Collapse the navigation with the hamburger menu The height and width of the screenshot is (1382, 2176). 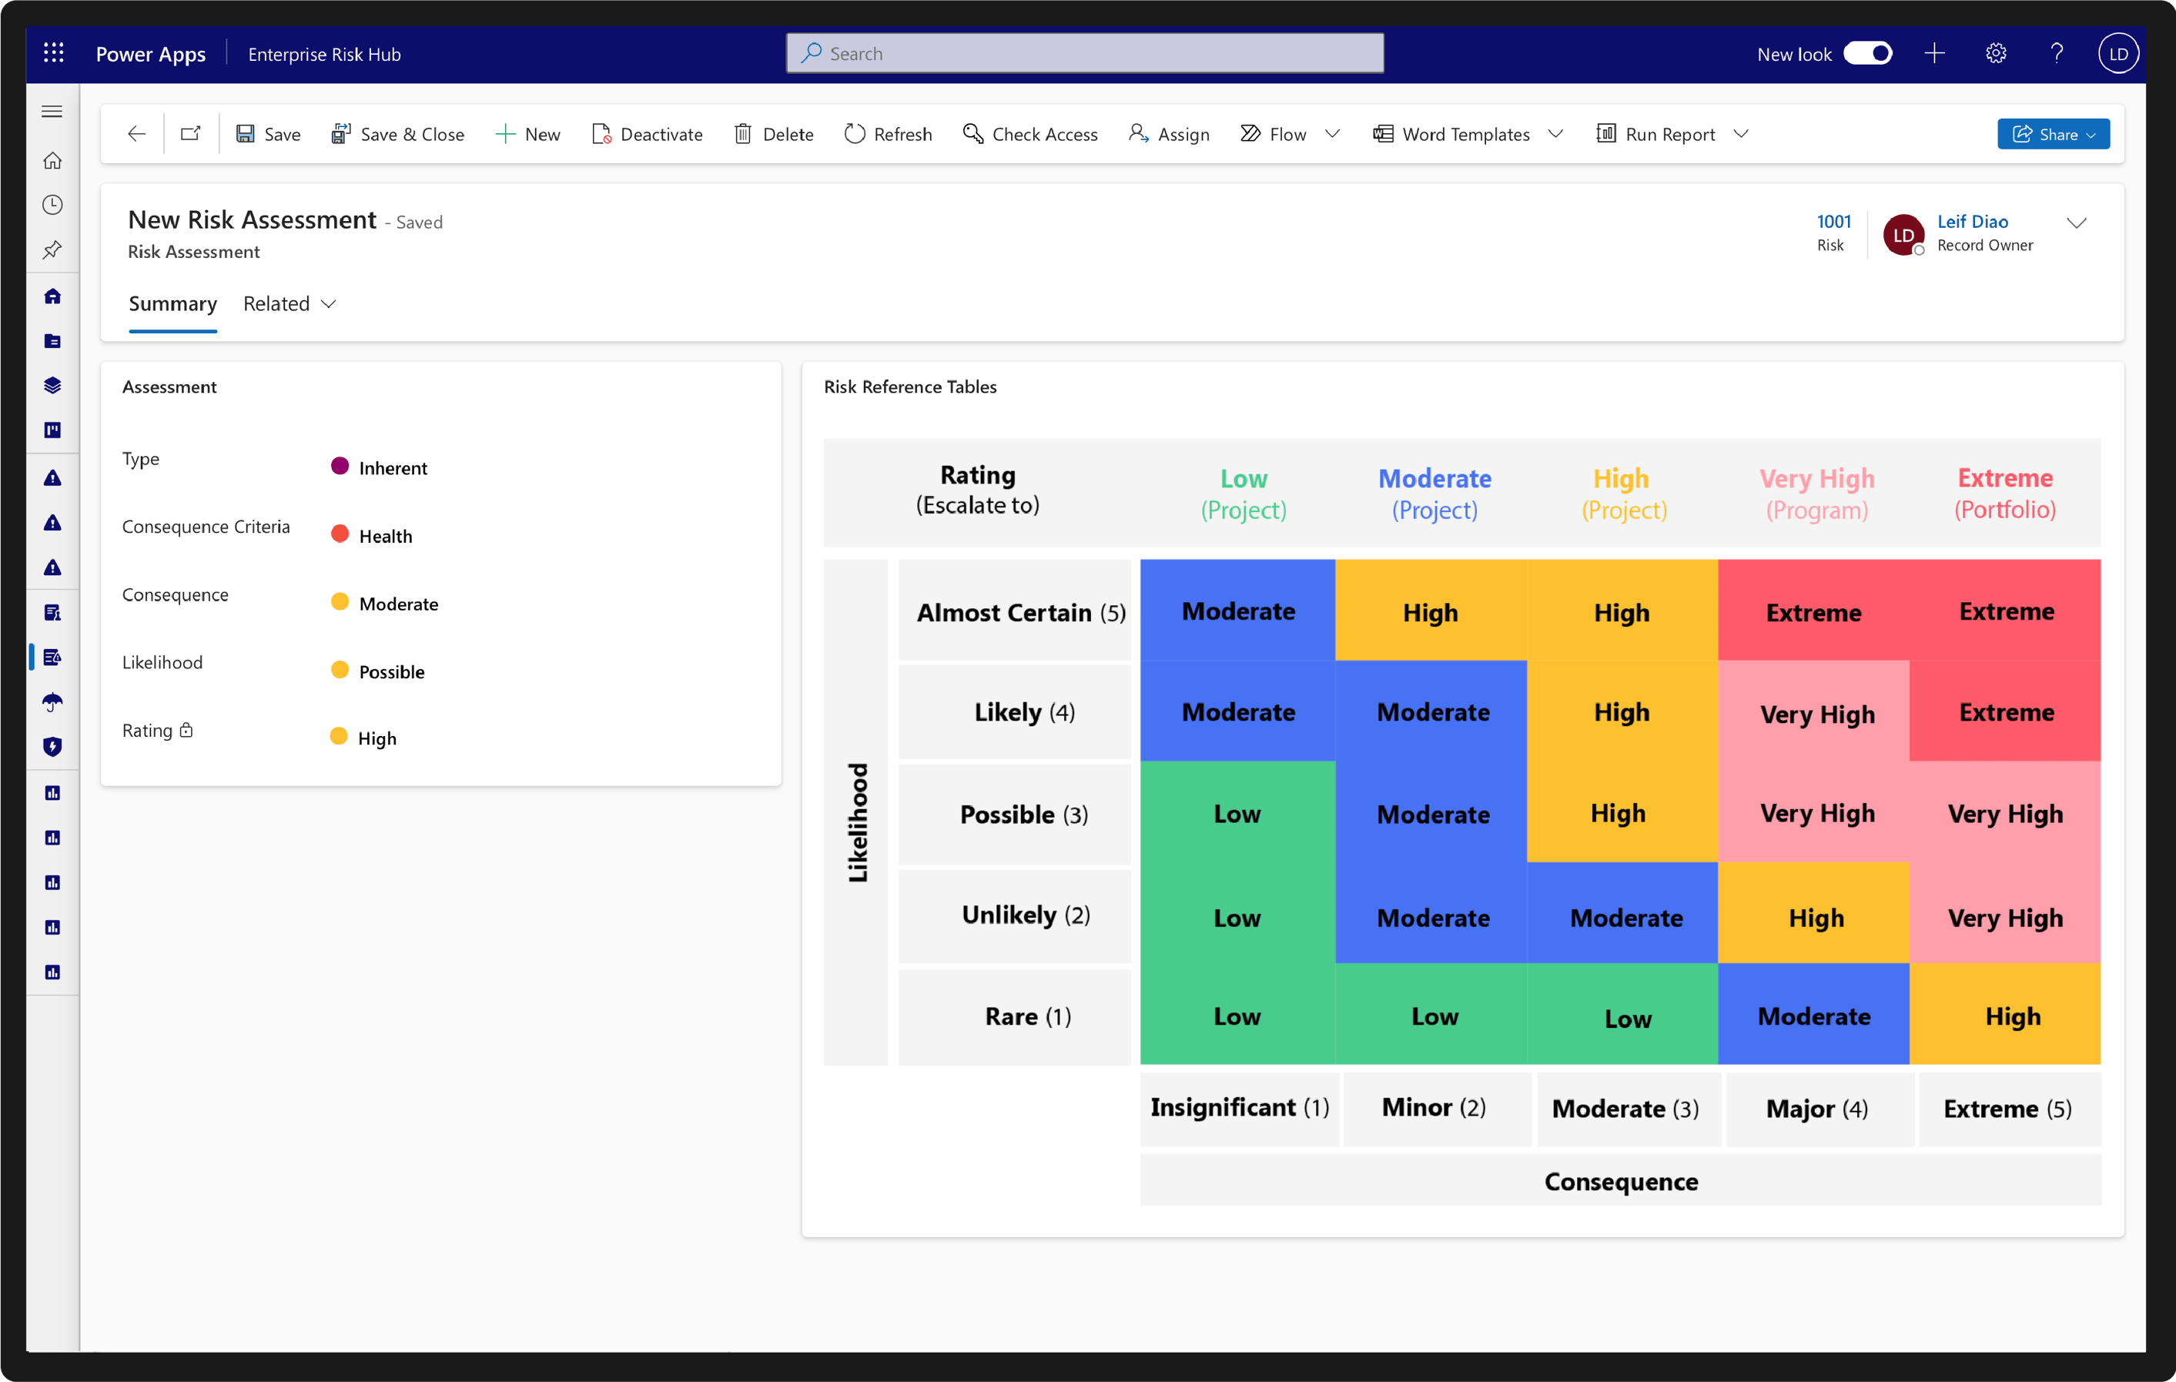coord(52,110)
